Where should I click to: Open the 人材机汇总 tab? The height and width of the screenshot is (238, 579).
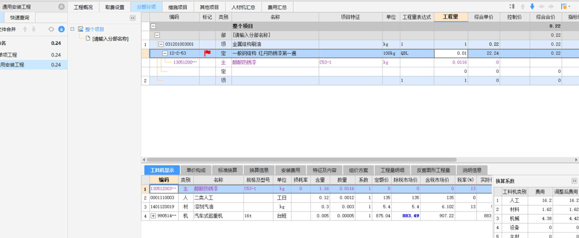pos(243,7)
